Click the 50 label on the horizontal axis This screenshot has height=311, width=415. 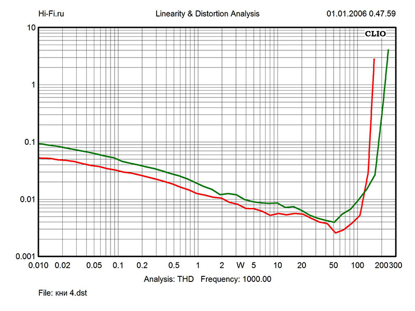(334, 265)
